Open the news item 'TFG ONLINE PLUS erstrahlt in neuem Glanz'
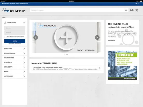 [67, 68]
